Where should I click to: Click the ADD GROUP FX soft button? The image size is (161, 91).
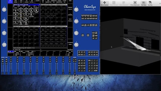[48, 2]
